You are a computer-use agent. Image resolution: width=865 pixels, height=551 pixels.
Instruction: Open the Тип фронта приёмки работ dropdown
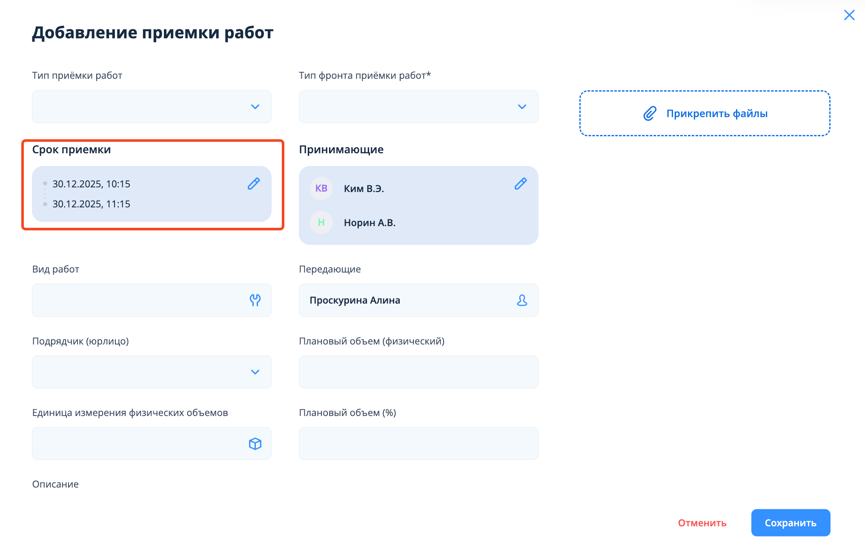[x=418, y=106]
